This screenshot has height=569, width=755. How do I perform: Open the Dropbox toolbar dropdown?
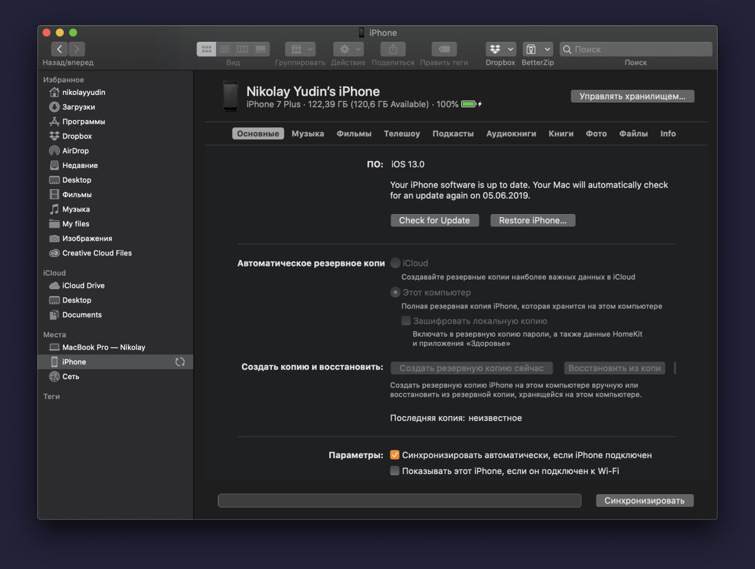(x=501, y=49)
